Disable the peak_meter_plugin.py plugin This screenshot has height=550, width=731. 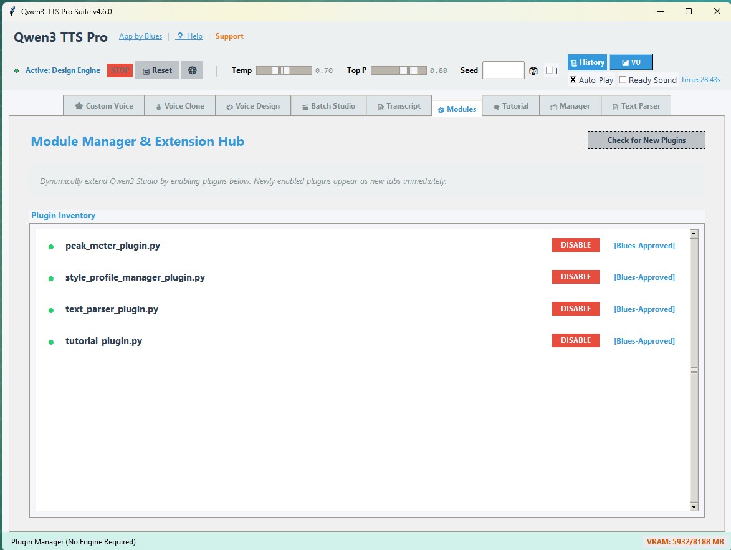tap(575, 245)
